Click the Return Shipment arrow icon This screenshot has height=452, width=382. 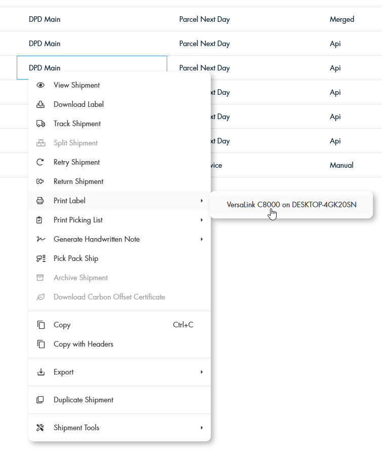(41, 181)
